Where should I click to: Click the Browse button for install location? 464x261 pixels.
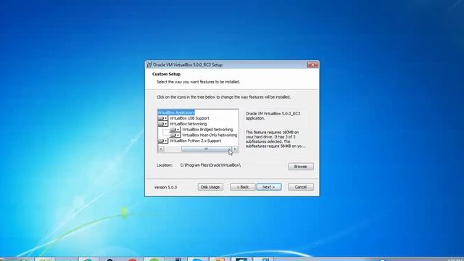pos(301,167)
